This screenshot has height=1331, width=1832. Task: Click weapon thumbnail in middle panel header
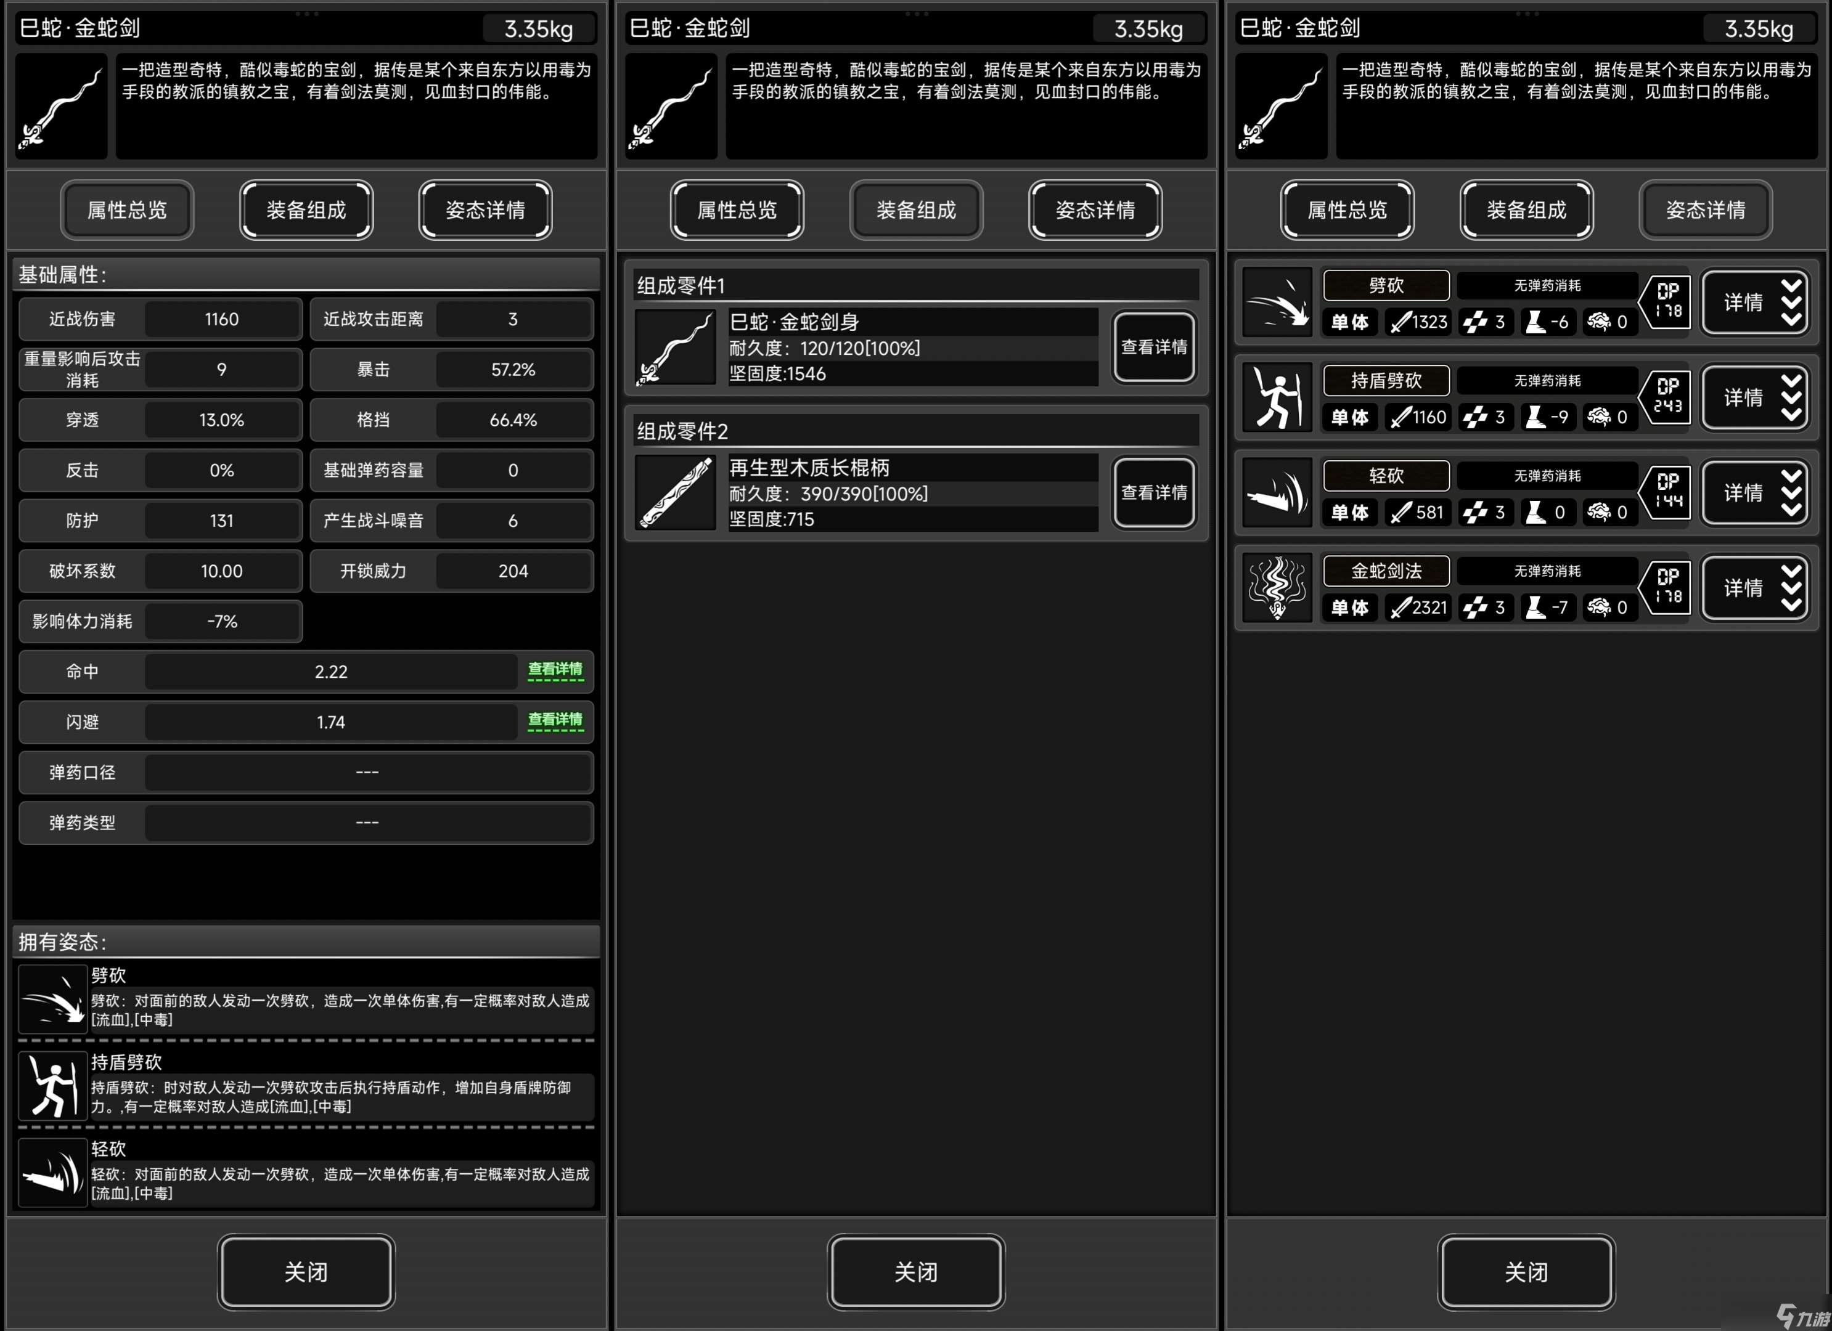671,107
